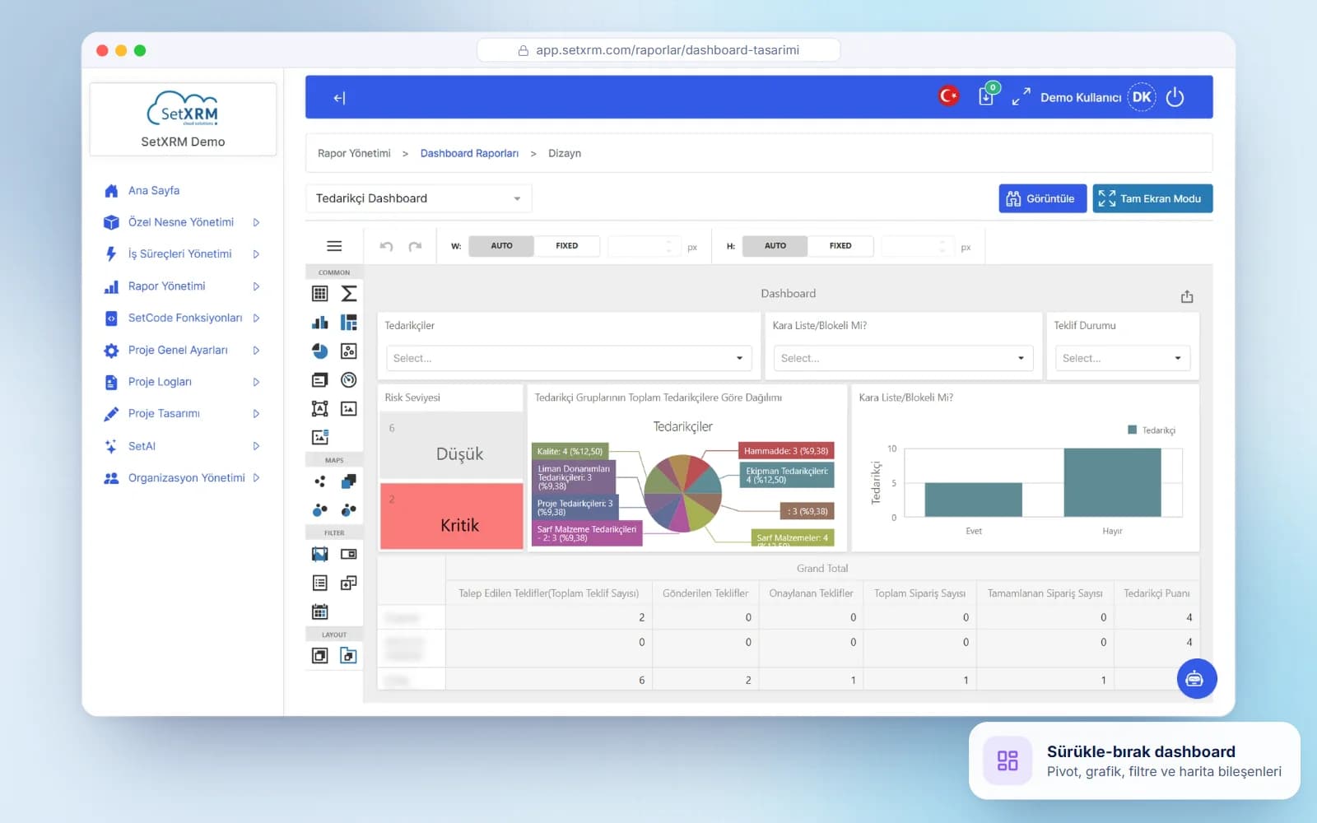Add a Grid item from toolbox
1317x823 pixels.
tap(320, 293)
